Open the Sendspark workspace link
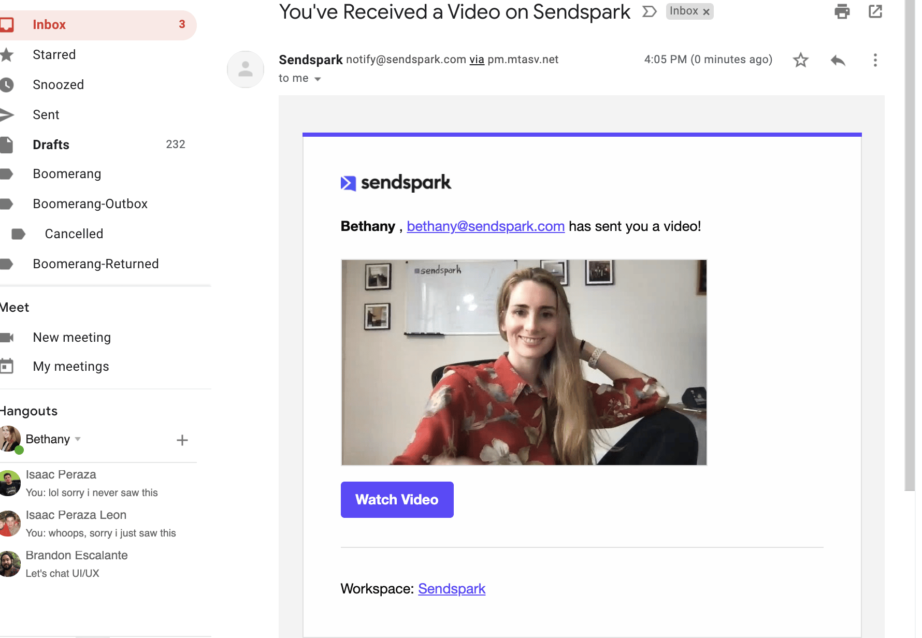This screenshot has height=638, width=922. [452, 589]
